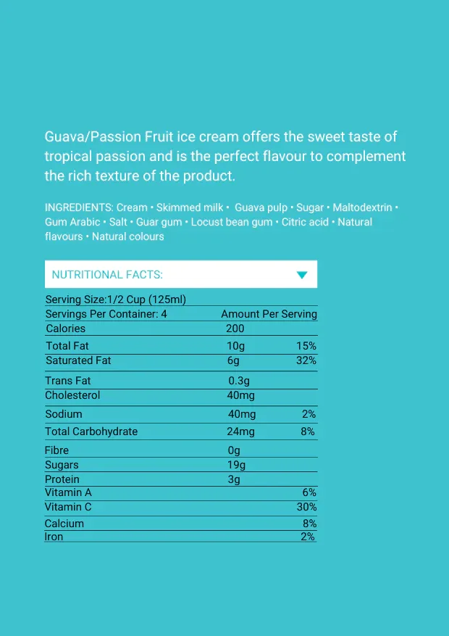Select the Vitamin A 6% row
The width and height of the screenshot is (449, 636).
point(181,493)
